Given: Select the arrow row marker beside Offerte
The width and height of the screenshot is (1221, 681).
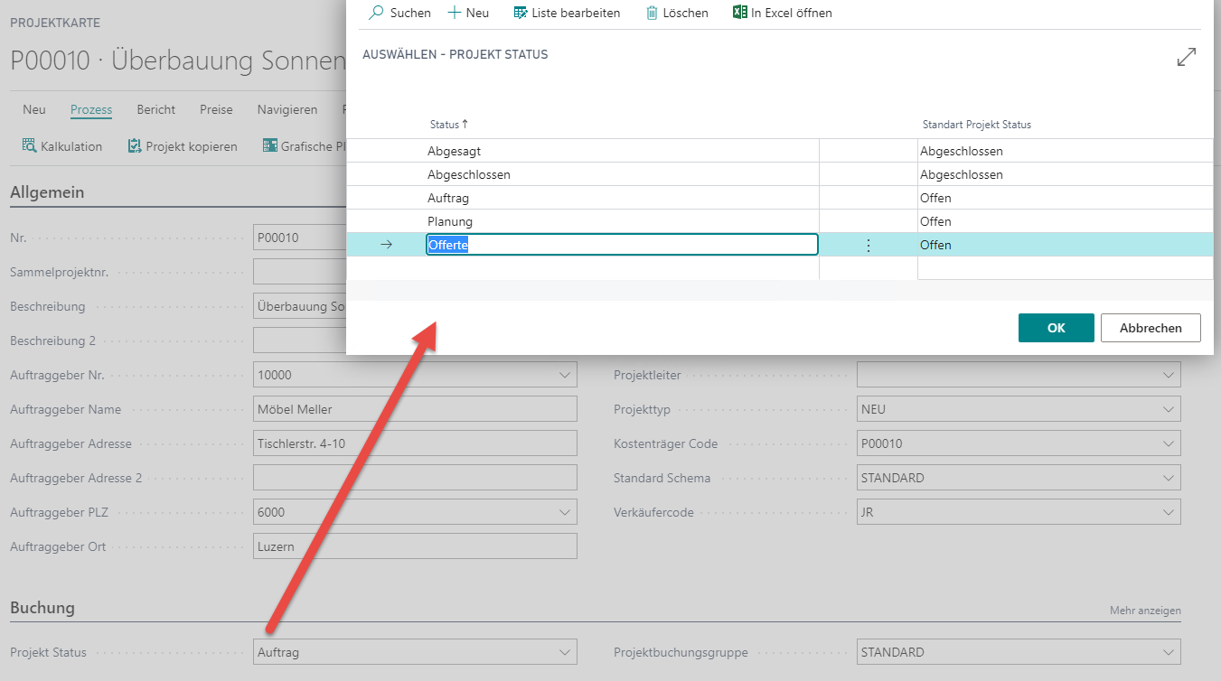Looking at the screenshot, I should pos(387,245).
